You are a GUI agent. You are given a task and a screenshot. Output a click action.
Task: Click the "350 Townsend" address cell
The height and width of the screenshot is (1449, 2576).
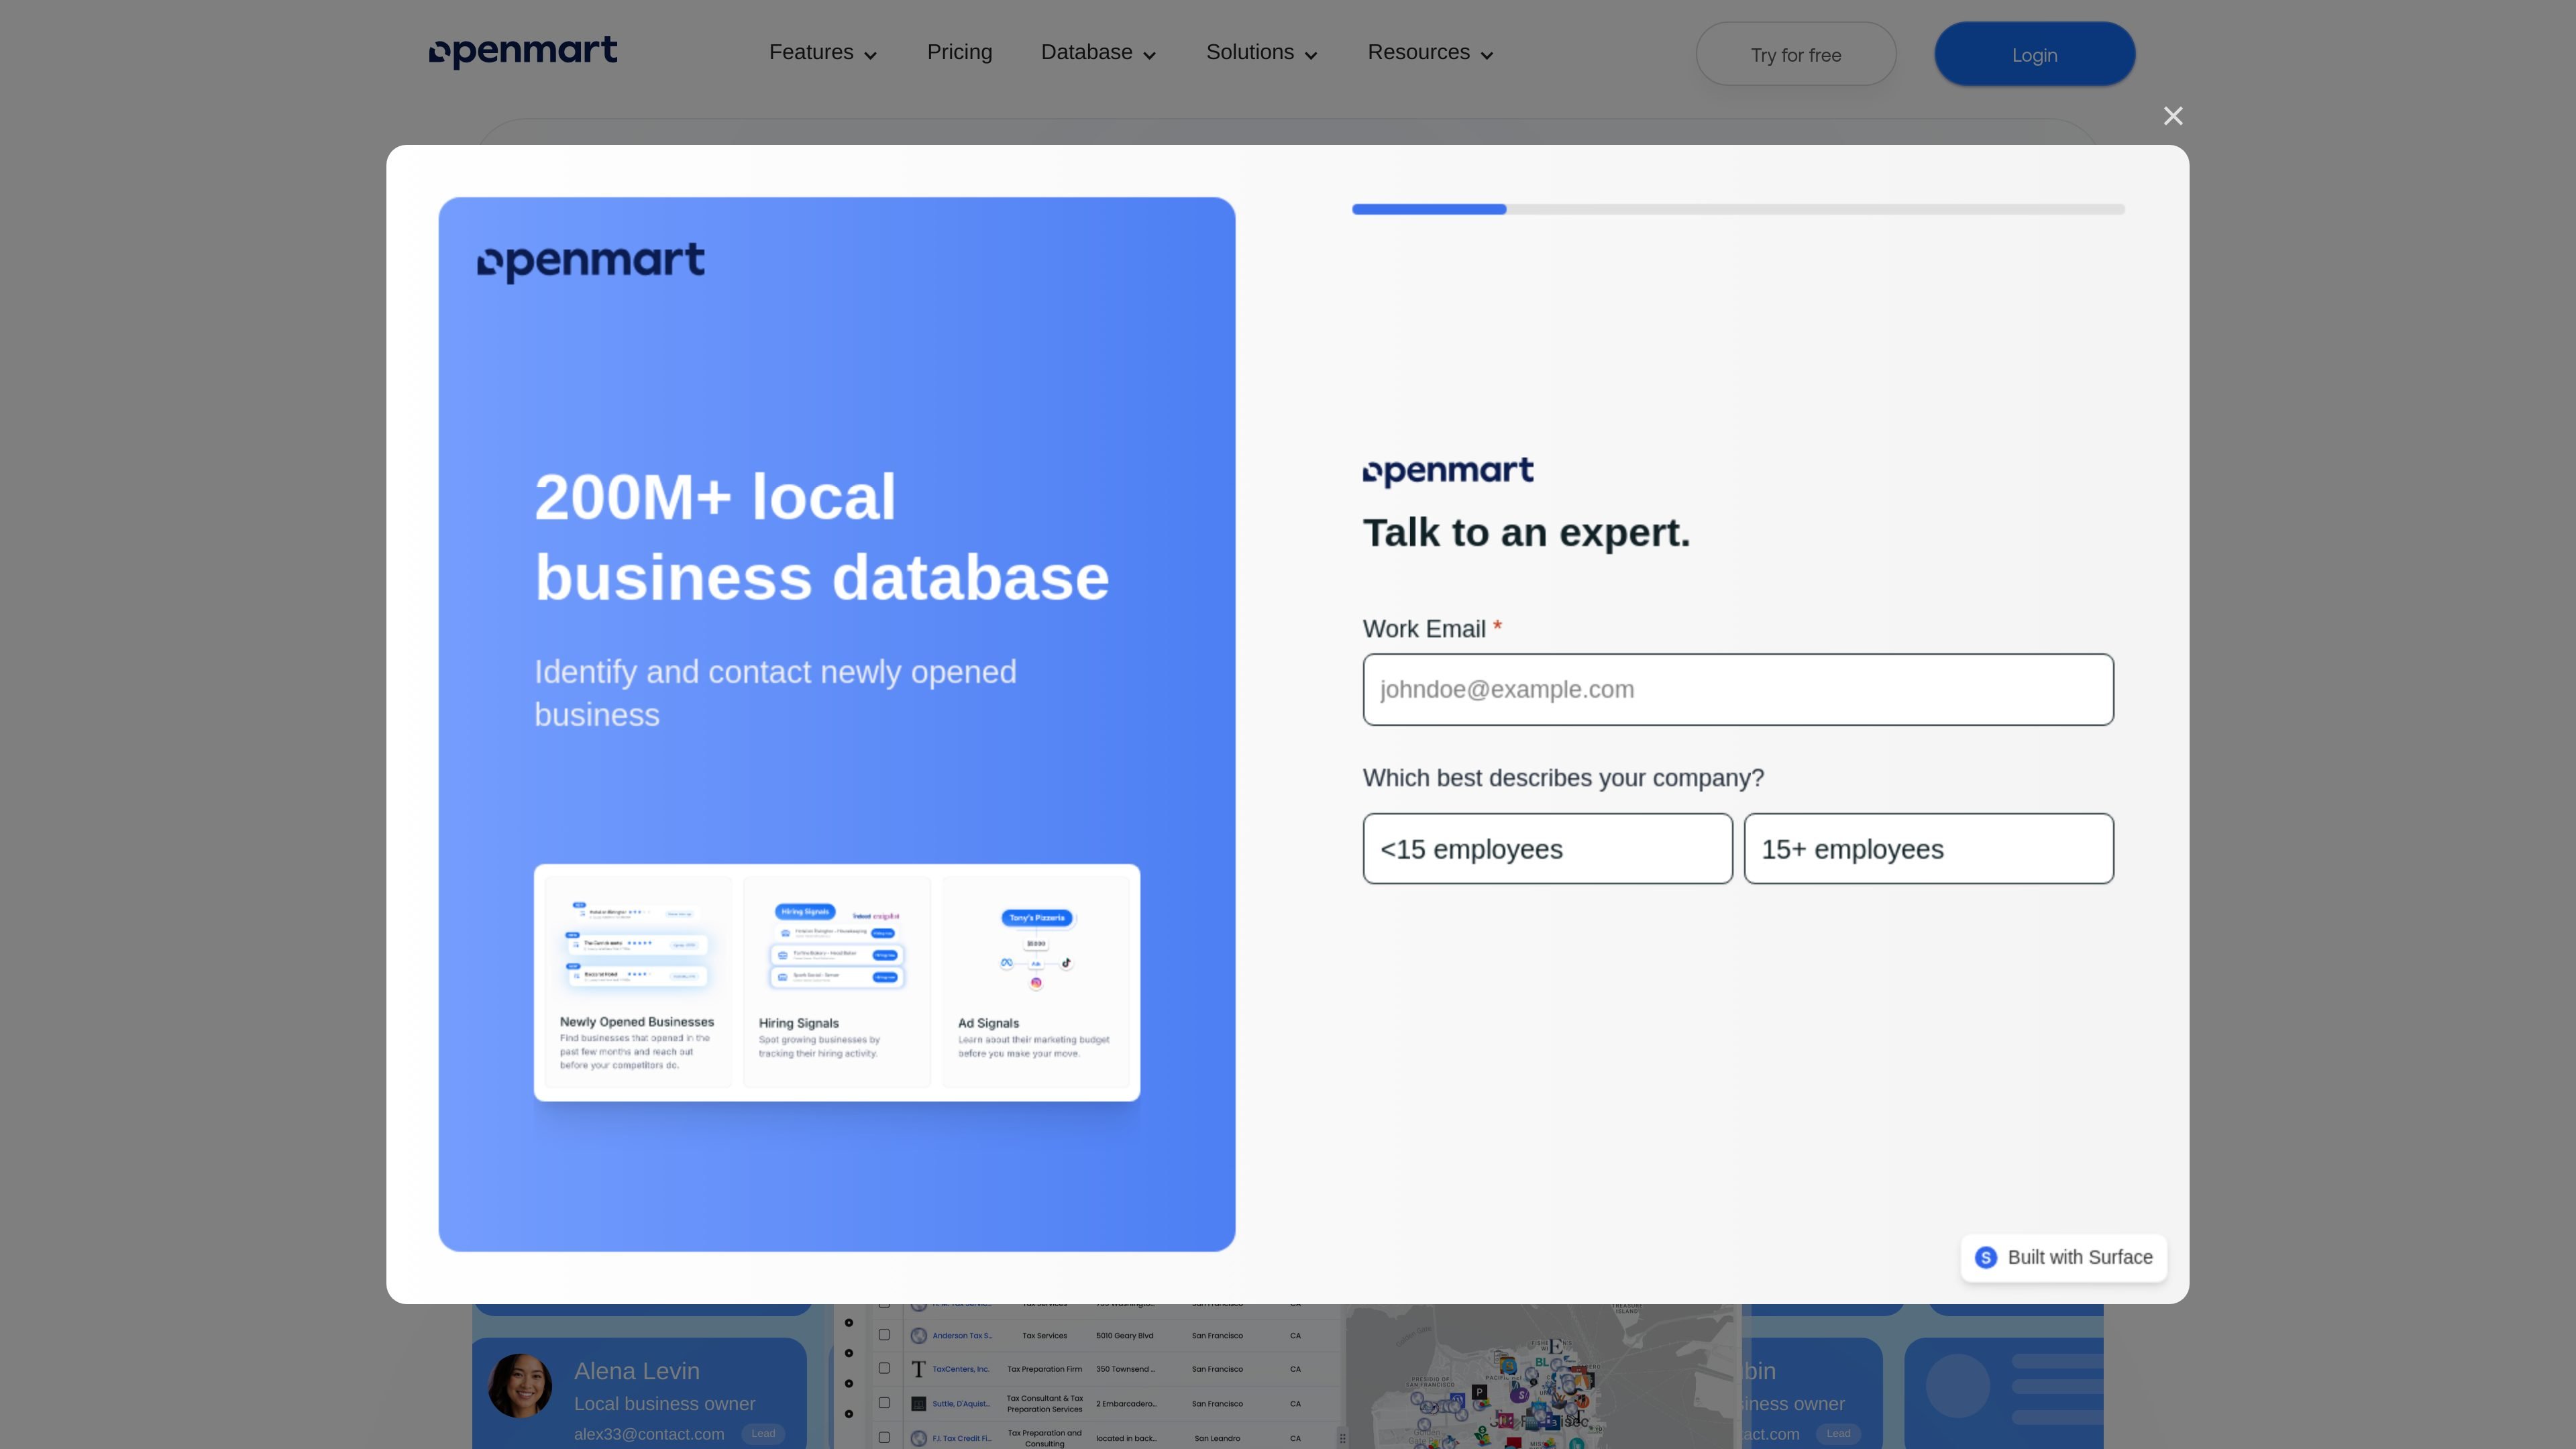coord(1125,1370)
